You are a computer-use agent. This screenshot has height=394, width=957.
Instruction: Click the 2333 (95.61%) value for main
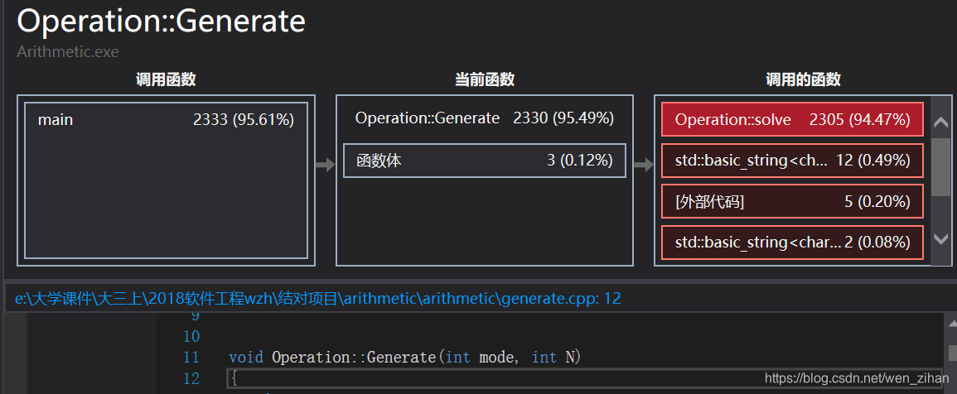(244, 119)
